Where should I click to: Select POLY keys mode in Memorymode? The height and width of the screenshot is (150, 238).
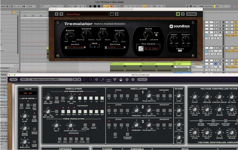[21, 105]
